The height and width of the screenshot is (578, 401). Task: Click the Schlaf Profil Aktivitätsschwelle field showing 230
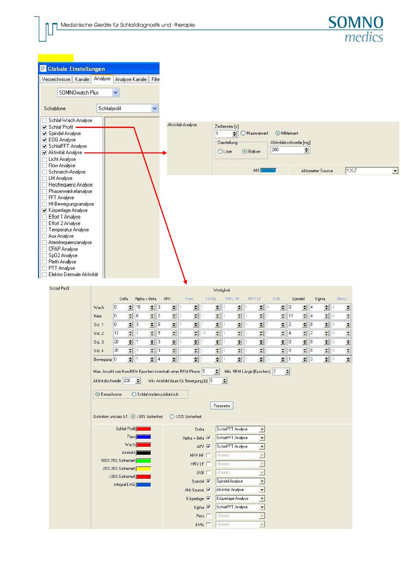pyautogui.click(x=129, y=381)
